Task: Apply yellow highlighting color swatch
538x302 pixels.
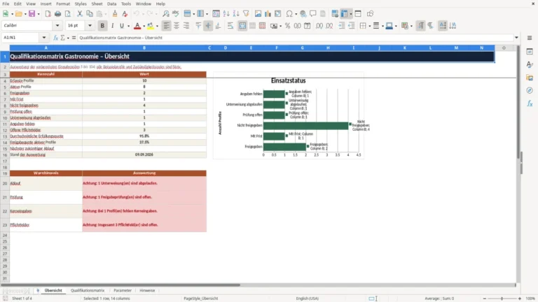Action: (151, 26)
